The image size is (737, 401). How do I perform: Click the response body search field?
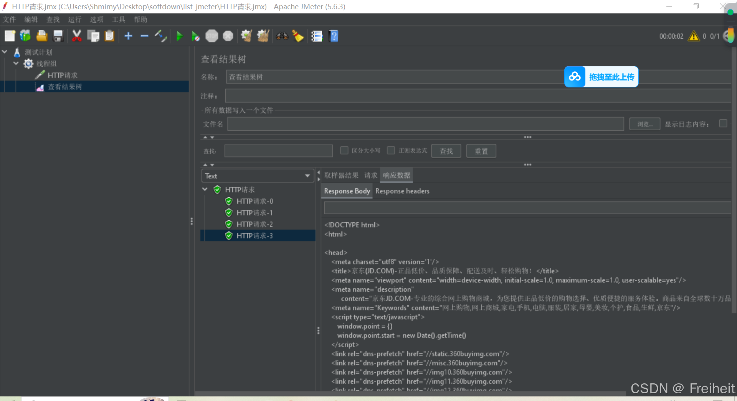pos(527,208)
